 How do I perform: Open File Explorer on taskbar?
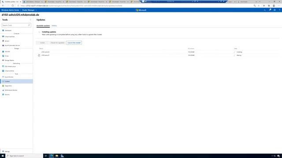(57, 156)
